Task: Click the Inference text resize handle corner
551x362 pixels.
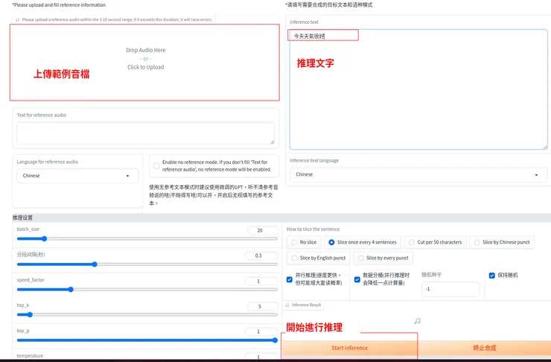Action: pyautogui.click(x=545, y=147)
